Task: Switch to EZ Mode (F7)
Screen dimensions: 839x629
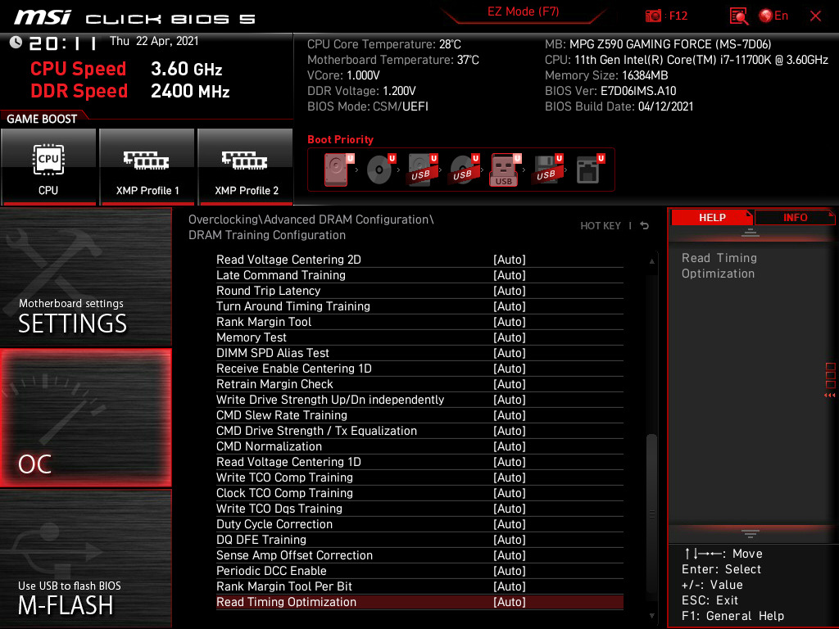Action: tap(524, 11)
